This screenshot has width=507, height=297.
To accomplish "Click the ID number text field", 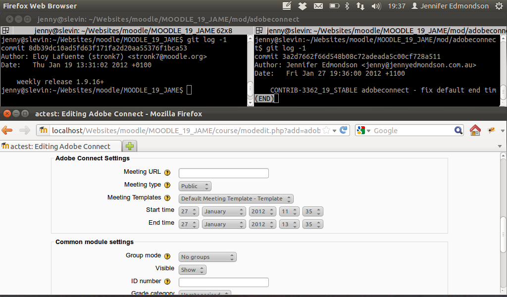I will click(x=224, y=283).
